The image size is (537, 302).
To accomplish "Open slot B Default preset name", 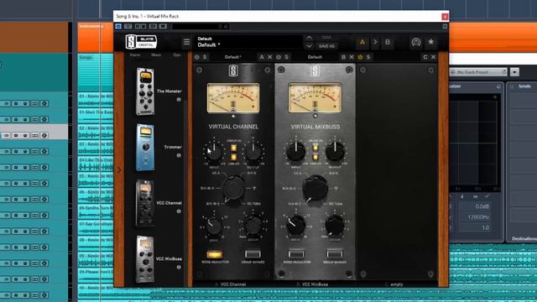I will pos(315,57).
